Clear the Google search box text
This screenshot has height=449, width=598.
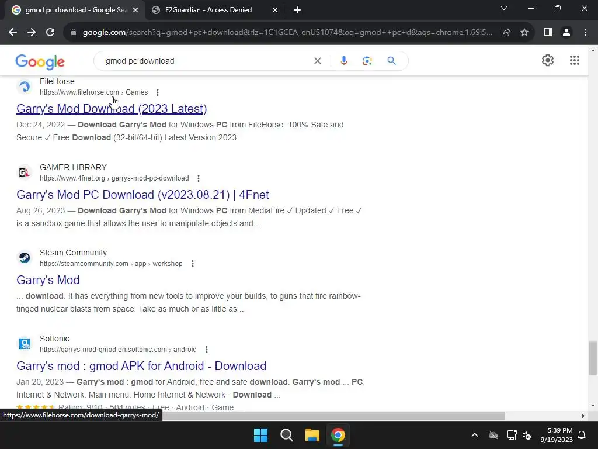click(317, 61)
